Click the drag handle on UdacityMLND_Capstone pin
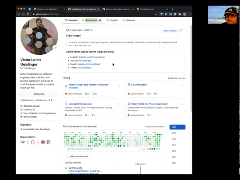 coord(119,104)
